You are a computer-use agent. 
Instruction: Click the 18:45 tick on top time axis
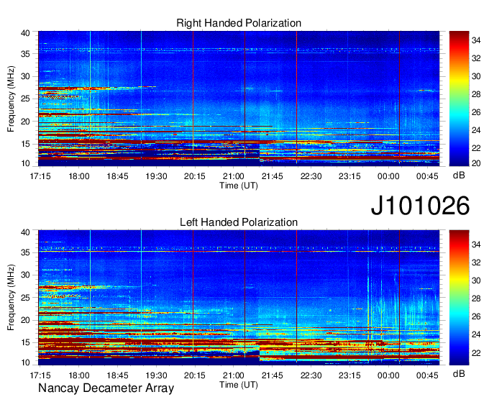coord(117,176)
